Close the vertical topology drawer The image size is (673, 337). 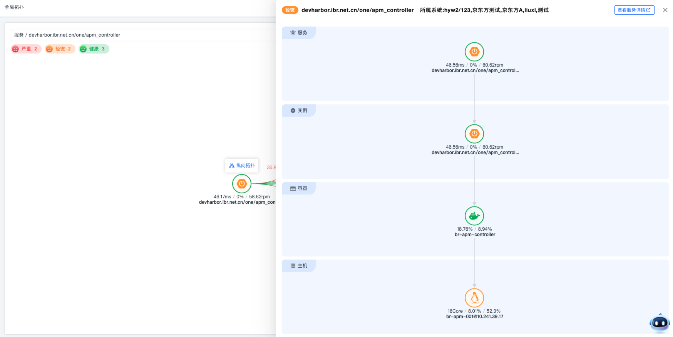pos(665,10)
